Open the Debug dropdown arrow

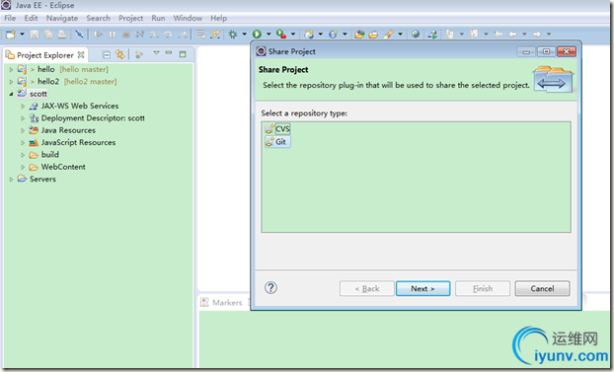click(245, 35)
